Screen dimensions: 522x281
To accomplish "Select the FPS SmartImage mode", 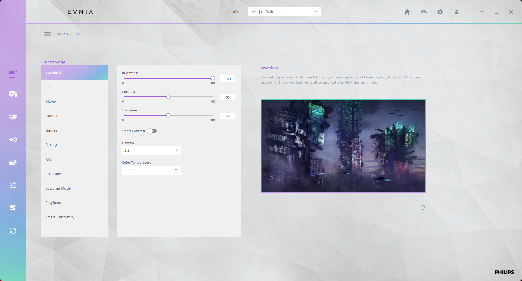I will 48,87.
